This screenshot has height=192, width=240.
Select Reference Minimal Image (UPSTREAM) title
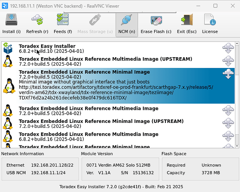tap(101, 121)
